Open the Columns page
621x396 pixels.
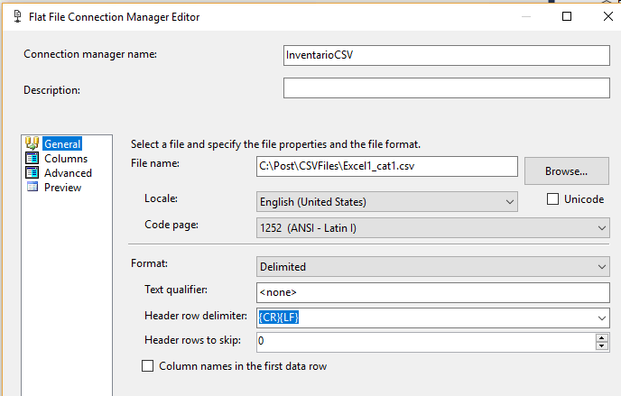click(x=66, y=159)
